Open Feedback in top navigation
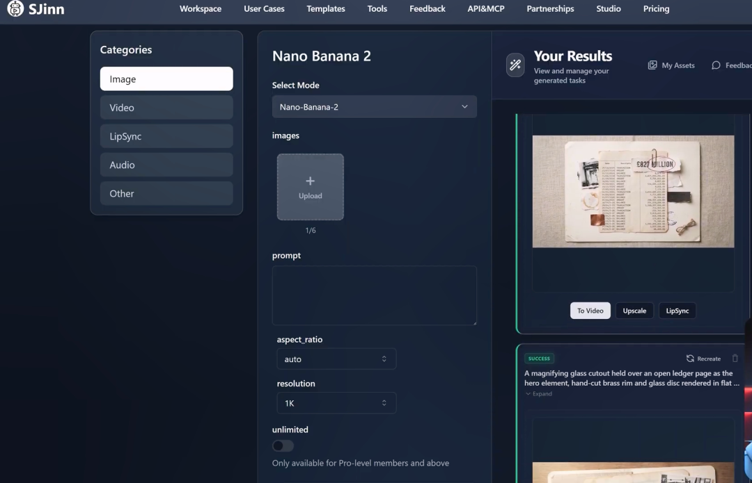 428,8
